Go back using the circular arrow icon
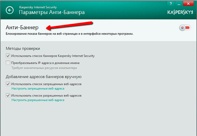The height and width of the screenshot is (136, 197). tap(10, 10)
